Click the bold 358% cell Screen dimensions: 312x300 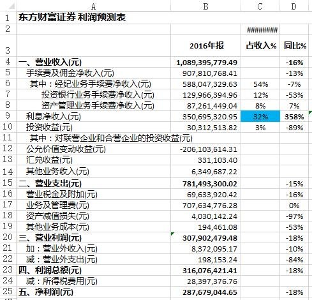point(294,117)
